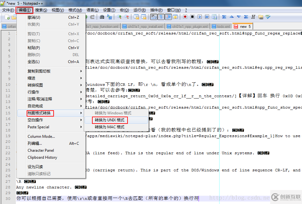Expand the 复制到剪切板 submenu
Image resolution: width=302 pixels, height=204 pixels.
click(51, 71)
